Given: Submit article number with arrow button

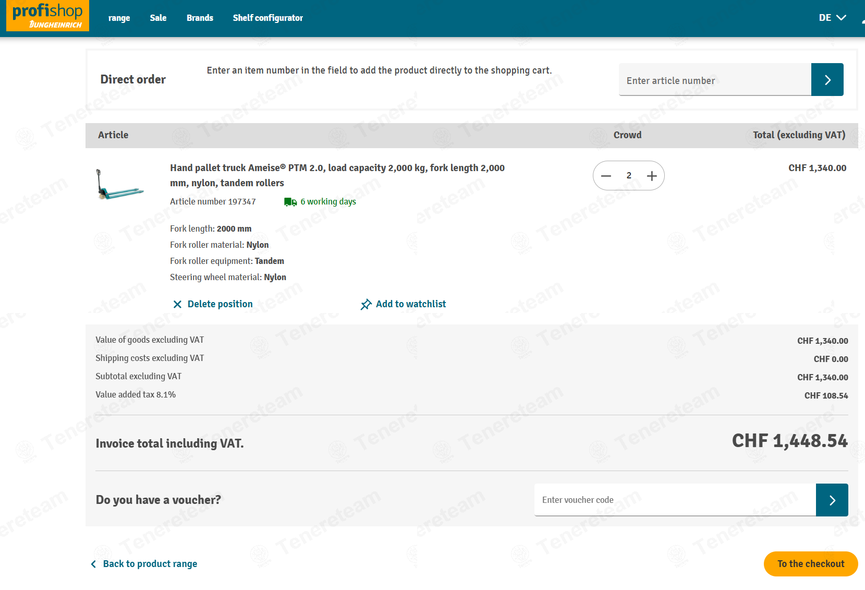Looking at the screenshot, I should click(x=827, y=79).
